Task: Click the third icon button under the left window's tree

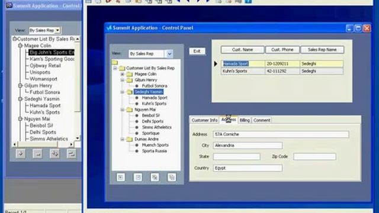Action: (x=54, y=154)
